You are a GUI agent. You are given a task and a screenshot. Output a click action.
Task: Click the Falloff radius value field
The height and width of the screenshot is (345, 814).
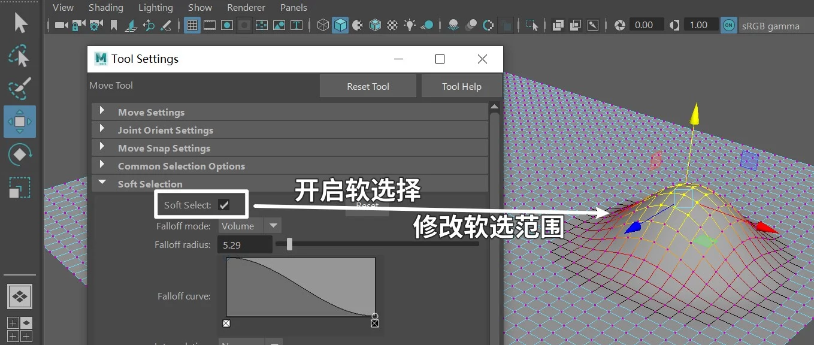[246, 244]
